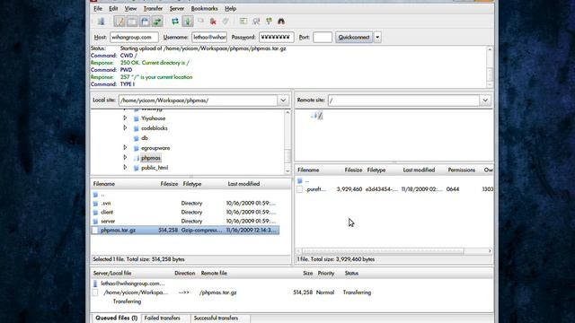Click in the Host field
Screen dimensions: 575x323
(x=134, y=38)
